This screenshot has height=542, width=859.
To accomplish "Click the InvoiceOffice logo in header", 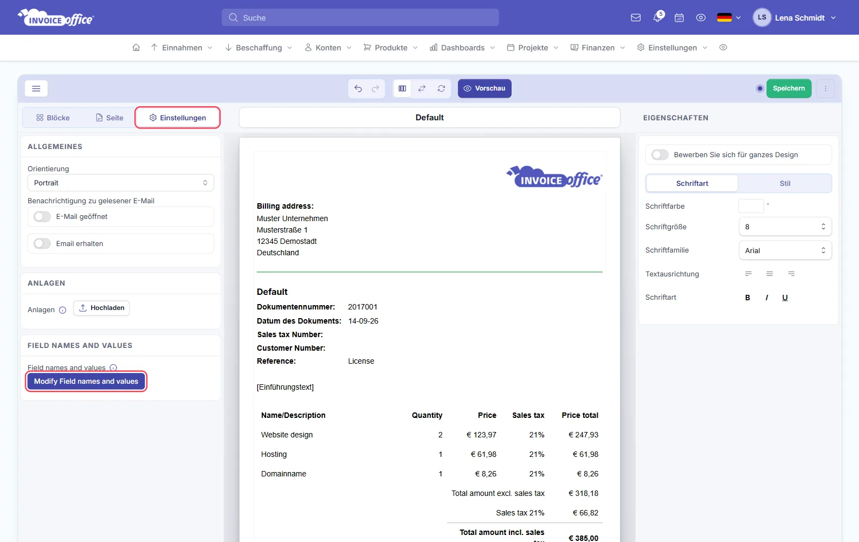I will pyautogui.click(x=56, y=17).
